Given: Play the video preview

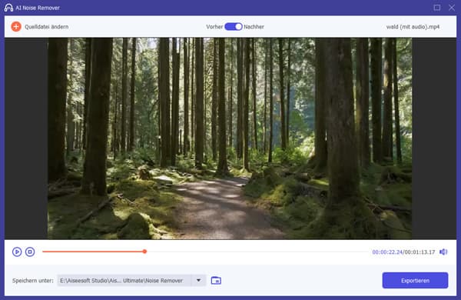Looking at the screenshot, I should point(17,252).
